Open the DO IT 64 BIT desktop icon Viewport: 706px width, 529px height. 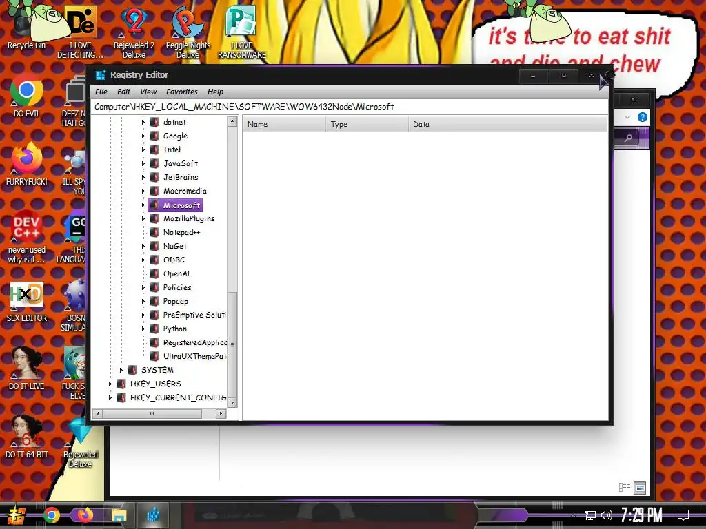(x=27, y=436)
